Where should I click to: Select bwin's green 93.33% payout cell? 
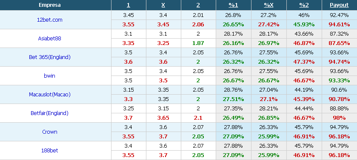click(339, 81)
